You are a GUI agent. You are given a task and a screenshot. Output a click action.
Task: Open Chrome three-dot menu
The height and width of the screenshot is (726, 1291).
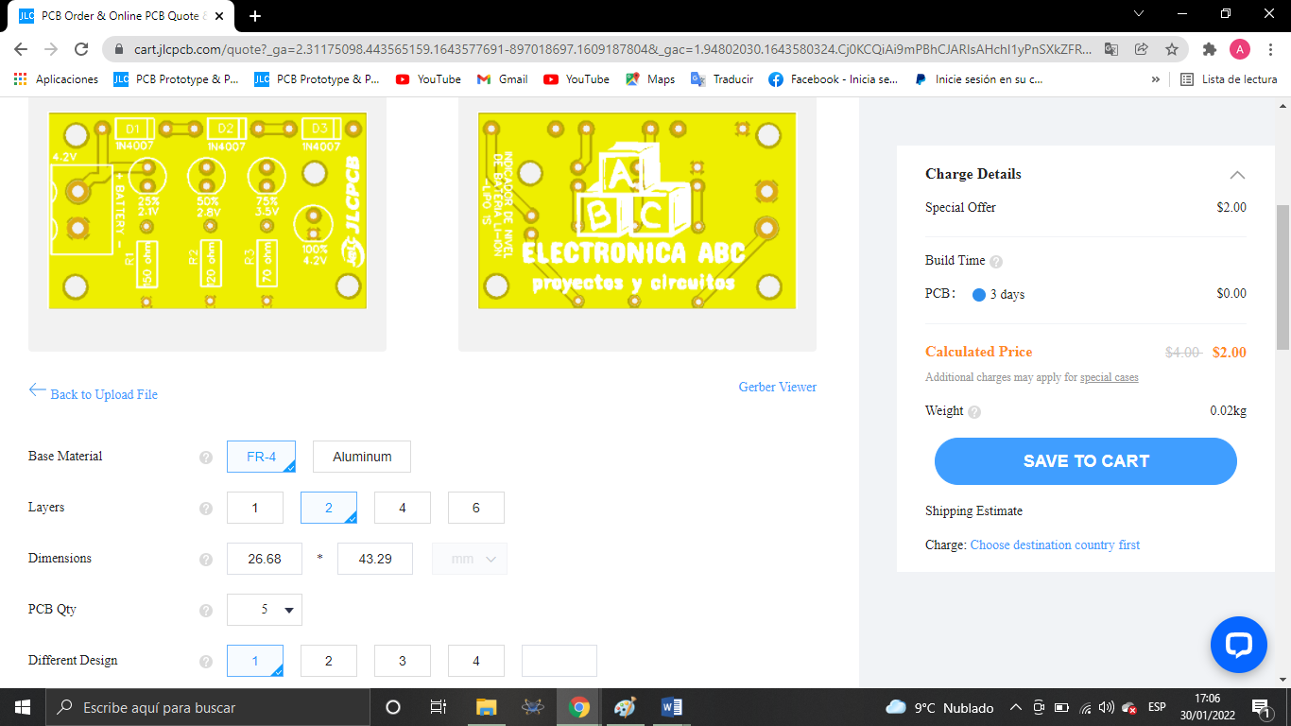click(1271, 49)
